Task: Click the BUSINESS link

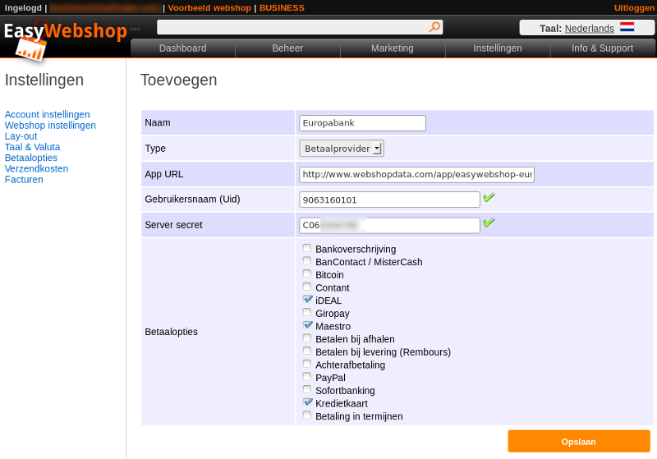Action: 282,8
